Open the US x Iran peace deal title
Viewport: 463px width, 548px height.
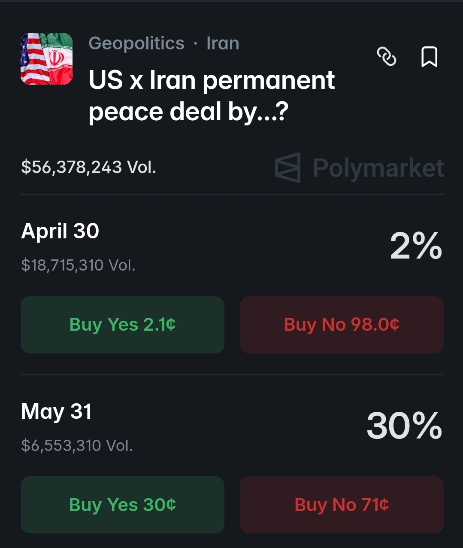pos(211,96)
